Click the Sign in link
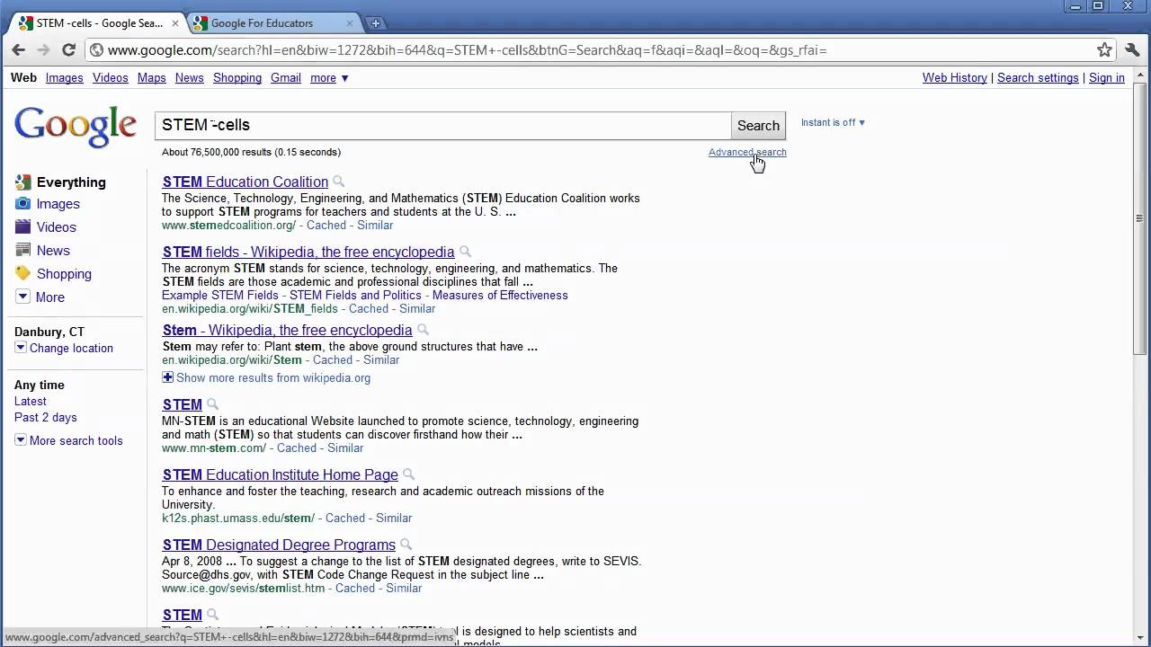Screen dimensions: 1151x647 pos(1107,78)
